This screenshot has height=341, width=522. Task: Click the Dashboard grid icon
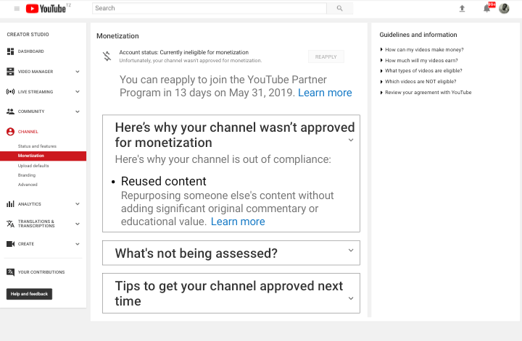(10, 51)
